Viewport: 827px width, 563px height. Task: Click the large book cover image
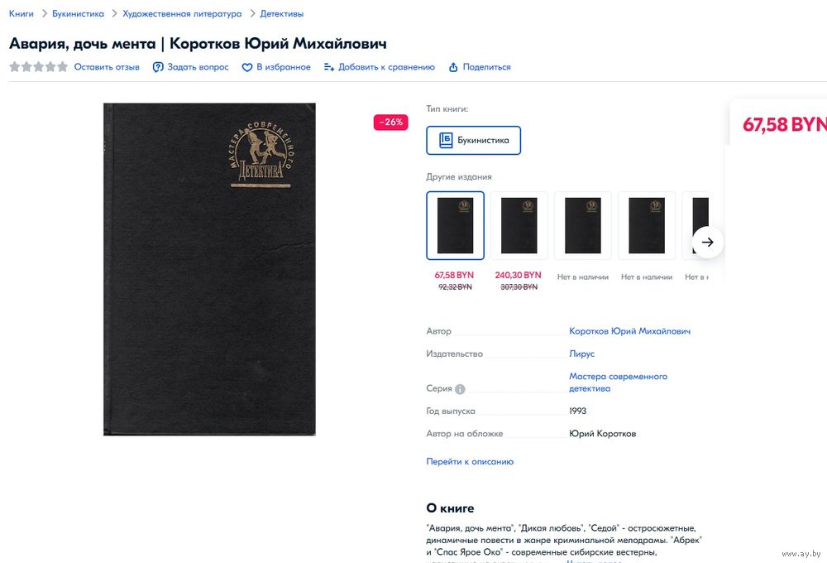pyautogui.click(x=209, y=269)
